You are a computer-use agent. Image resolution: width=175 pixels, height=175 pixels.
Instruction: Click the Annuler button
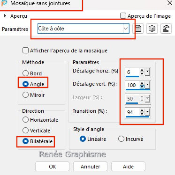(x=90, y=167)
